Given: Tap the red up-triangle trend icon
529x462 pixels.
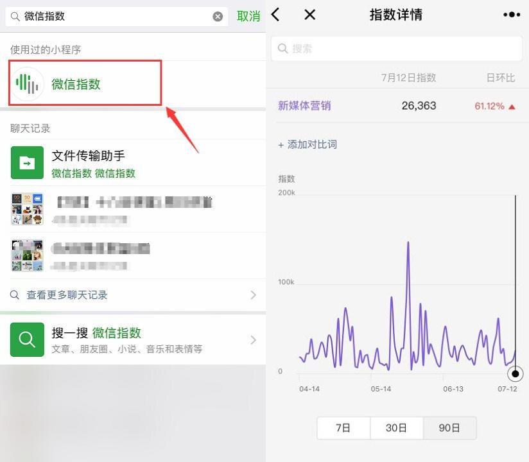Looking at the screenshot, I should coord(512,107).
